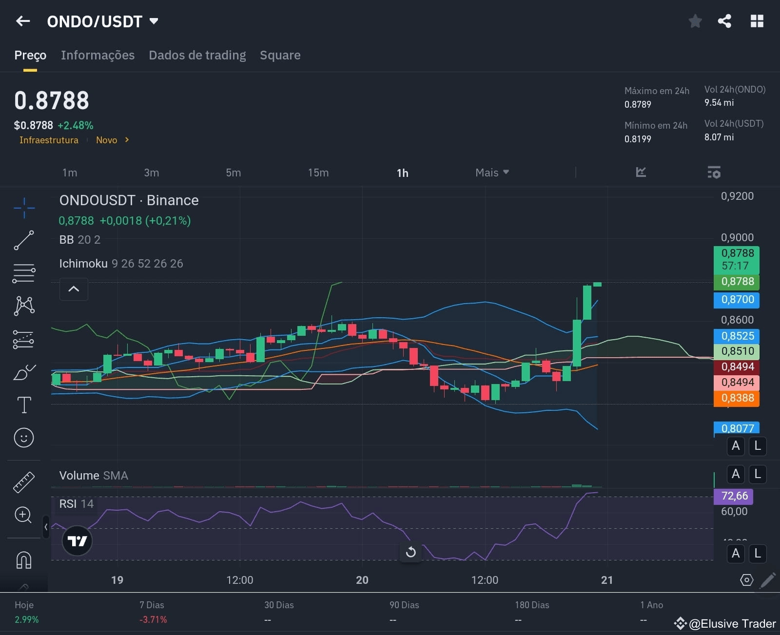780x635 pixels.
Task: Select the 3m timeframe
Action: pos(152,173)
